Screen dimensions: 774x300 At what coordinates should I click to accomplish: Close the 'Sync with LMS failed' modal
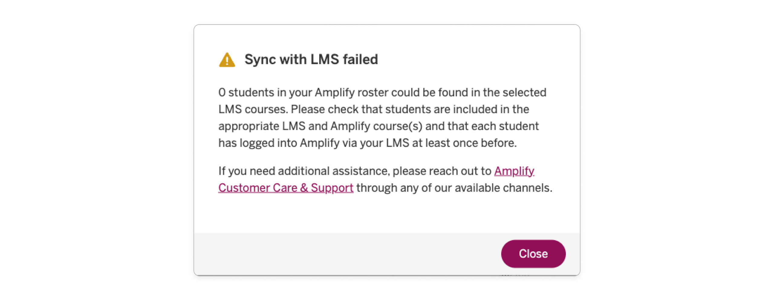click(533, 254)
